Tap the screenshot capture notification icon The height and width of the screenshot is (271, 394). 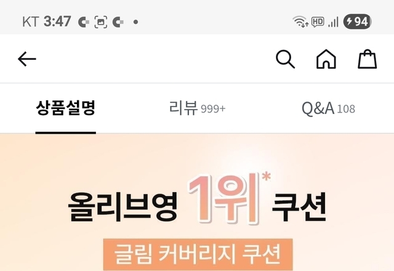point(100,22)
